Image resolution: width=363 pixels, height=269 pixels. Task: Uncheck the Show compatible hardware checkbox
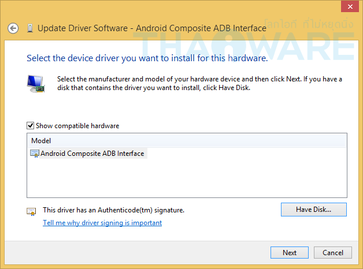[x=30, y=125]
